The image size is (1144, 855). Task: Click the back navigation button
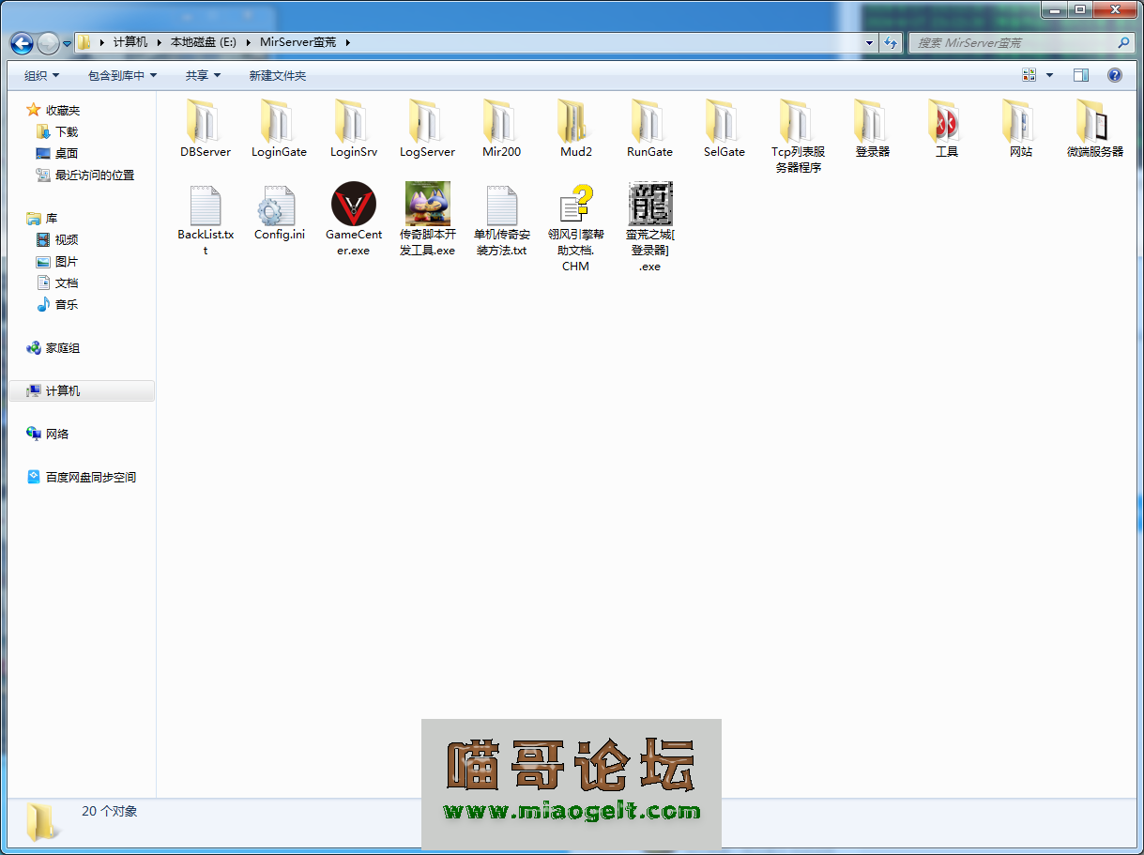[23, 42]
